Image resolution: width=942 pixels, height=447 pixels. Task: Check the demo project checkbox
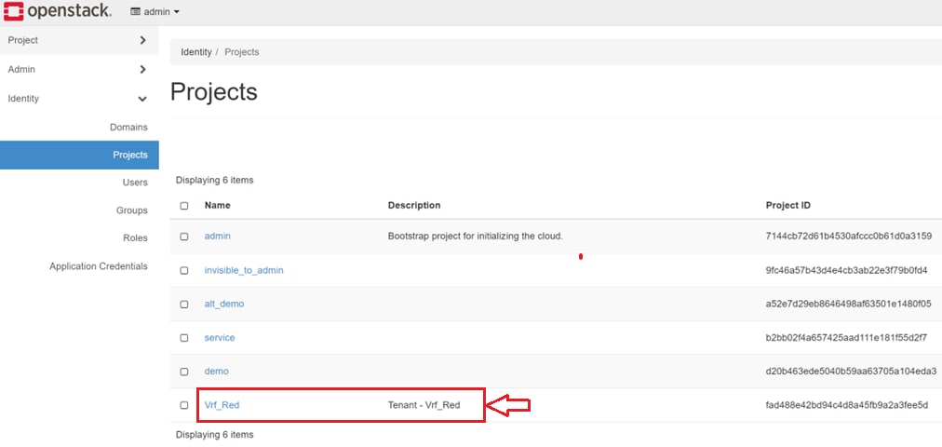[184, 372]
